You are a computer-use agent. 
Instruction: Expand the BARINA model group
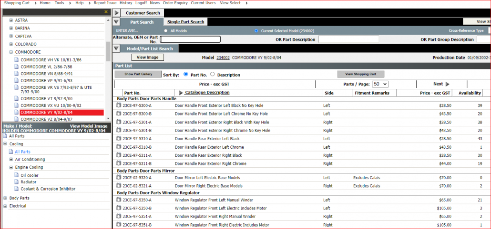pos(11,28)
